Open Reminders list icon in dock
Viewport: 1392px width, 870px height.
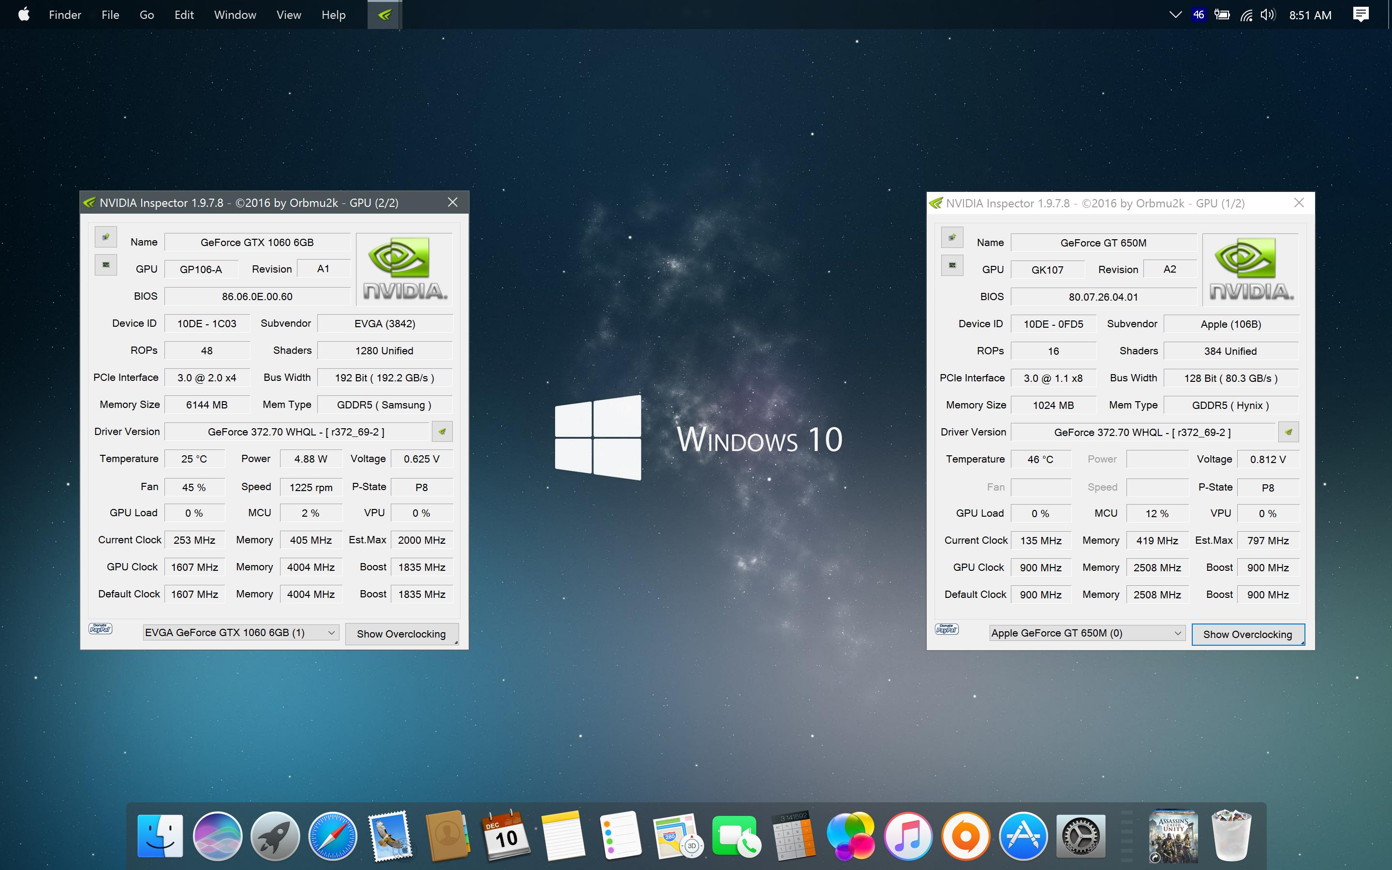(621, 836)
